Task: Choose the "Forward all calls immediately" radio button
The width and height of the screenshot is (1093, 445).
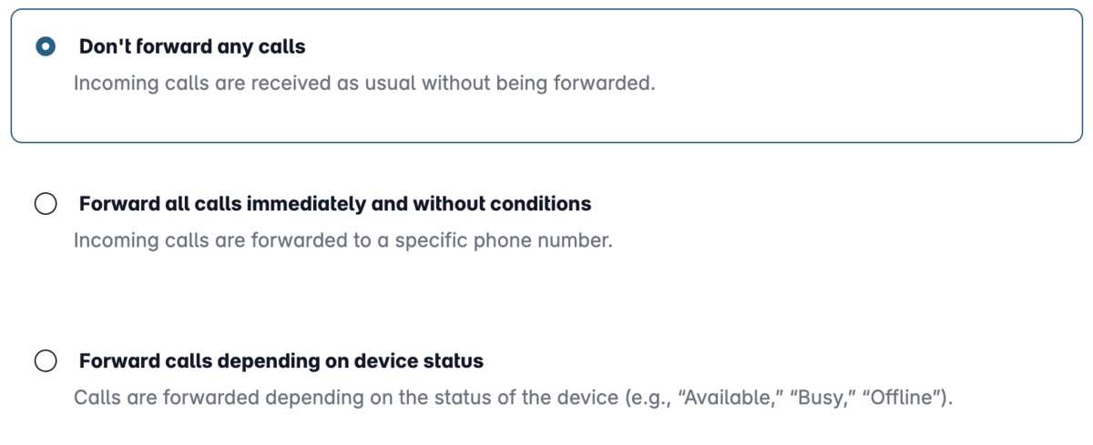Action: 46,204
